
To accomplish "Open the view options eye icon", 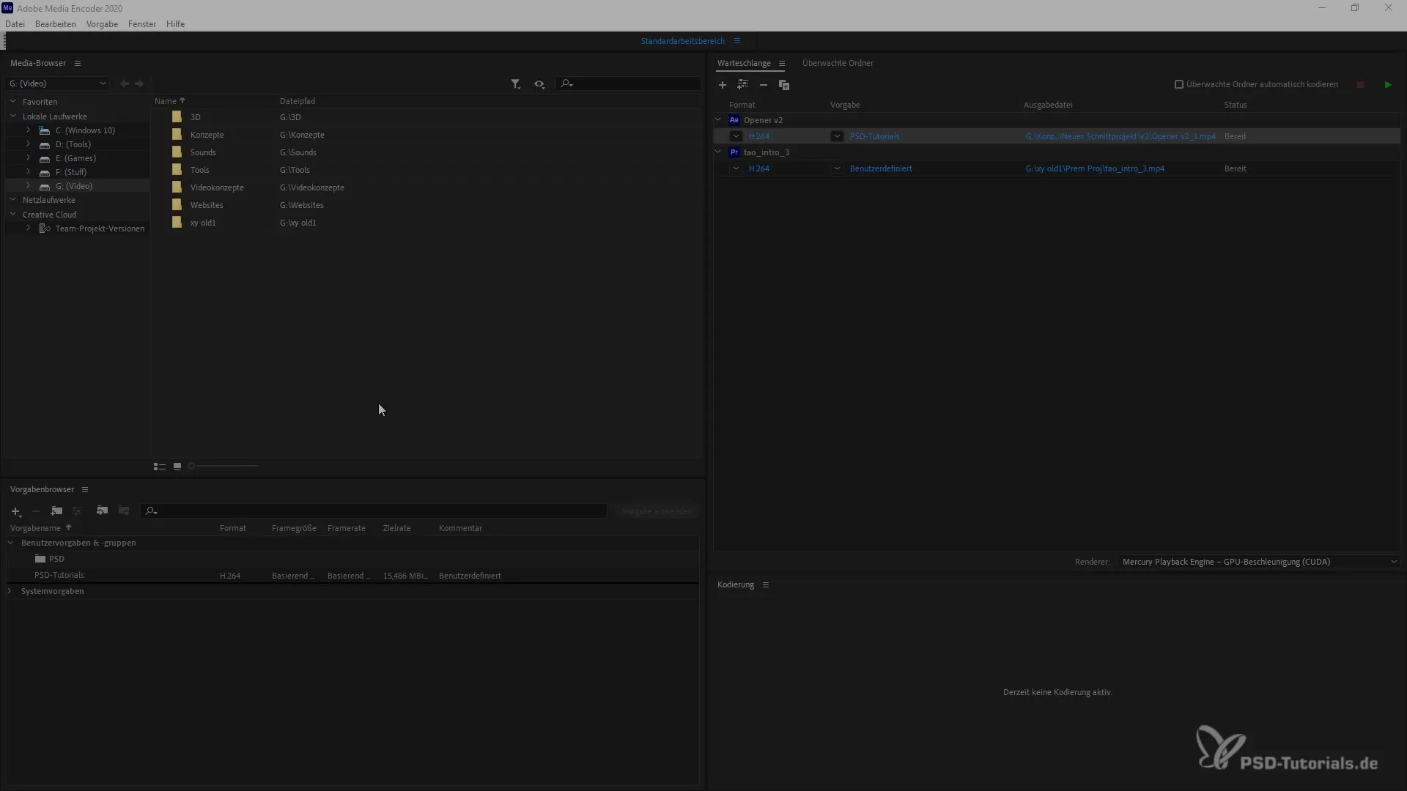I will [x=539, y=84].
